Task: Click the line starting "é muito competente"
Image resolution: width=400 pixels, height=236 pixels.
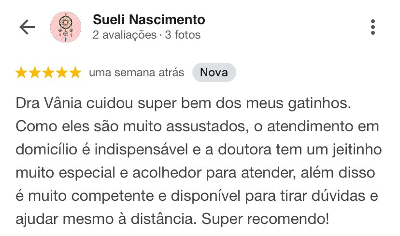Action: [195, 196]
